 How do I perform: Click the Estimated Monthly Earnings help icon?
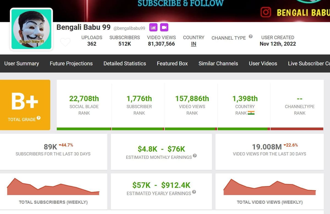coord(195,156)
